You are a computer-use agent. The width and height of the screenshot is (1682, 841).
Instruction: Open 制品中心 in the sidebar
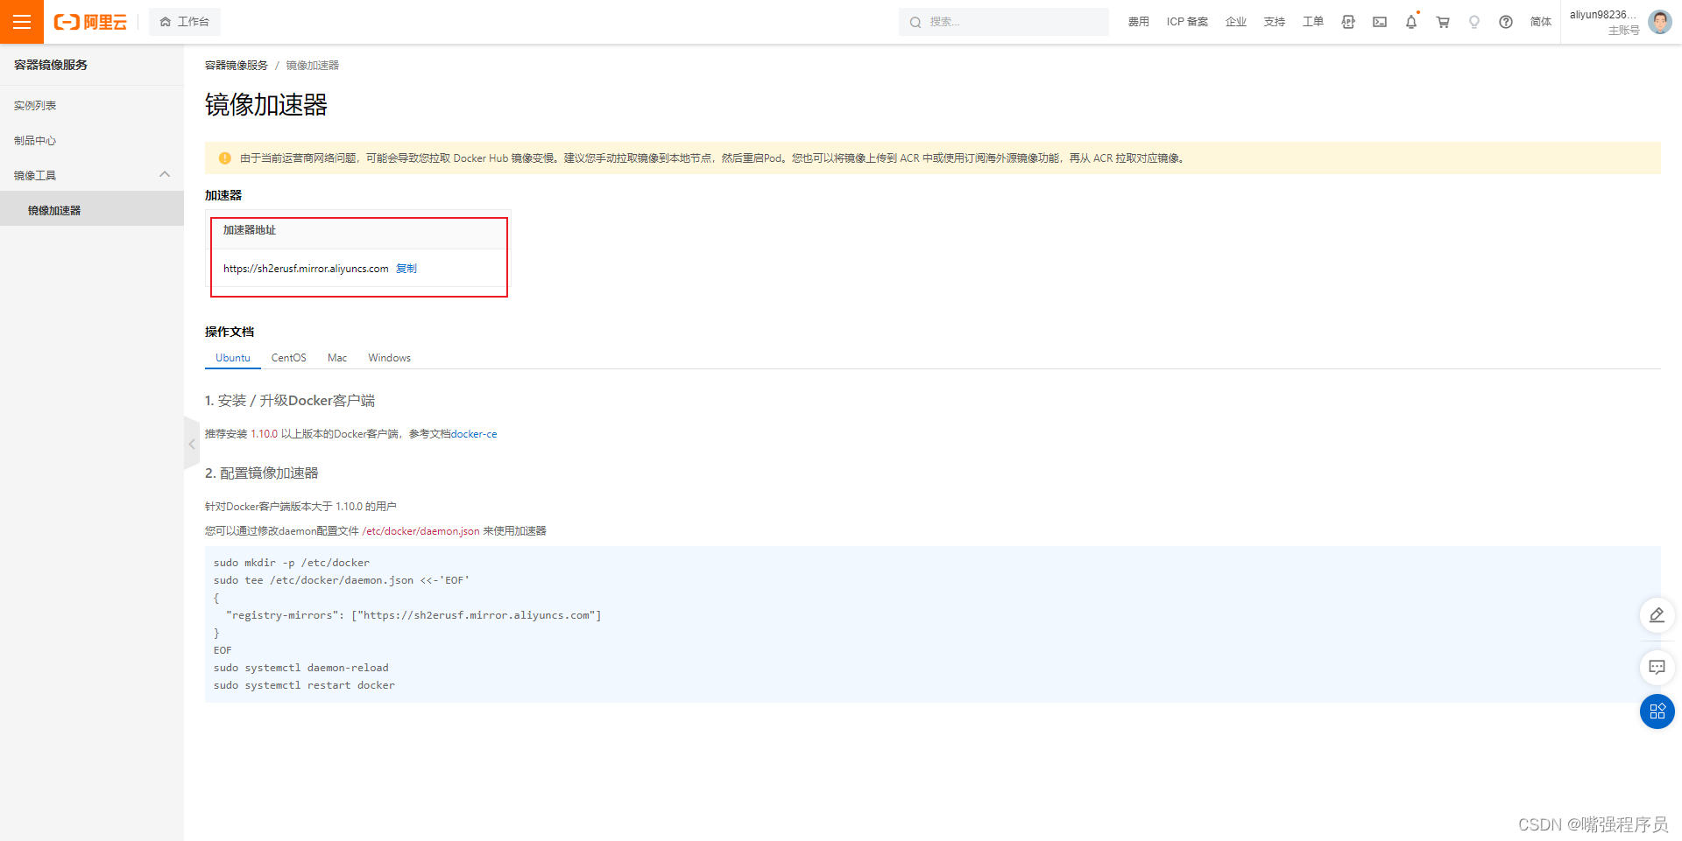tap(35, 141)
